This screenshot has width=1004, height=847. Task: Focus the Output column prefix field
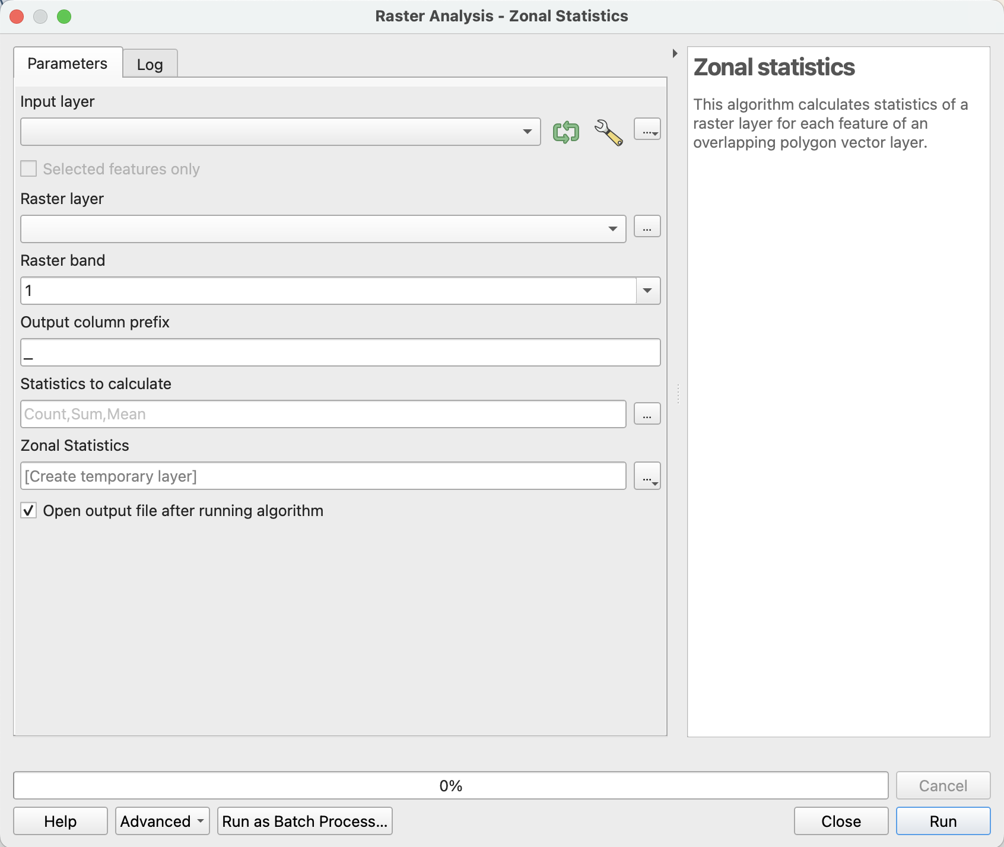(341, 352)
